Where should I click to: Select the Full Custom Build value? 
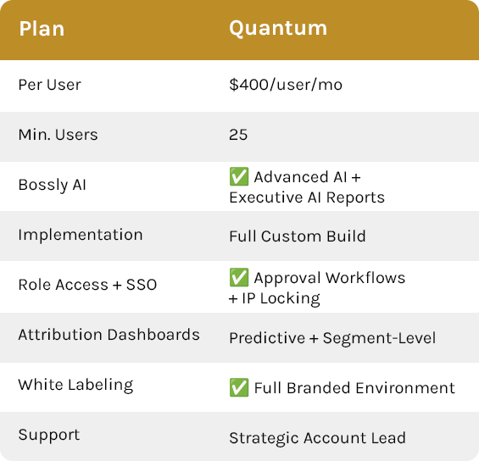point(298,236)
